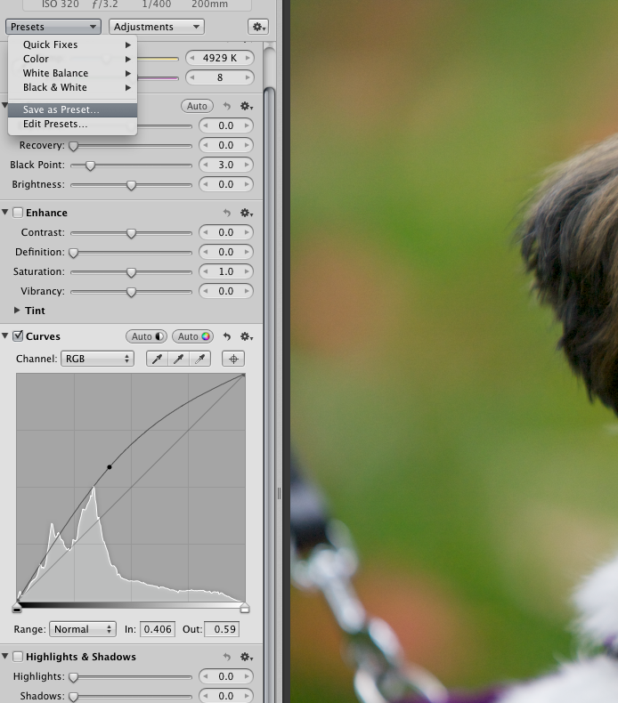Click the In value field 0.406

[x=158, y=629]
